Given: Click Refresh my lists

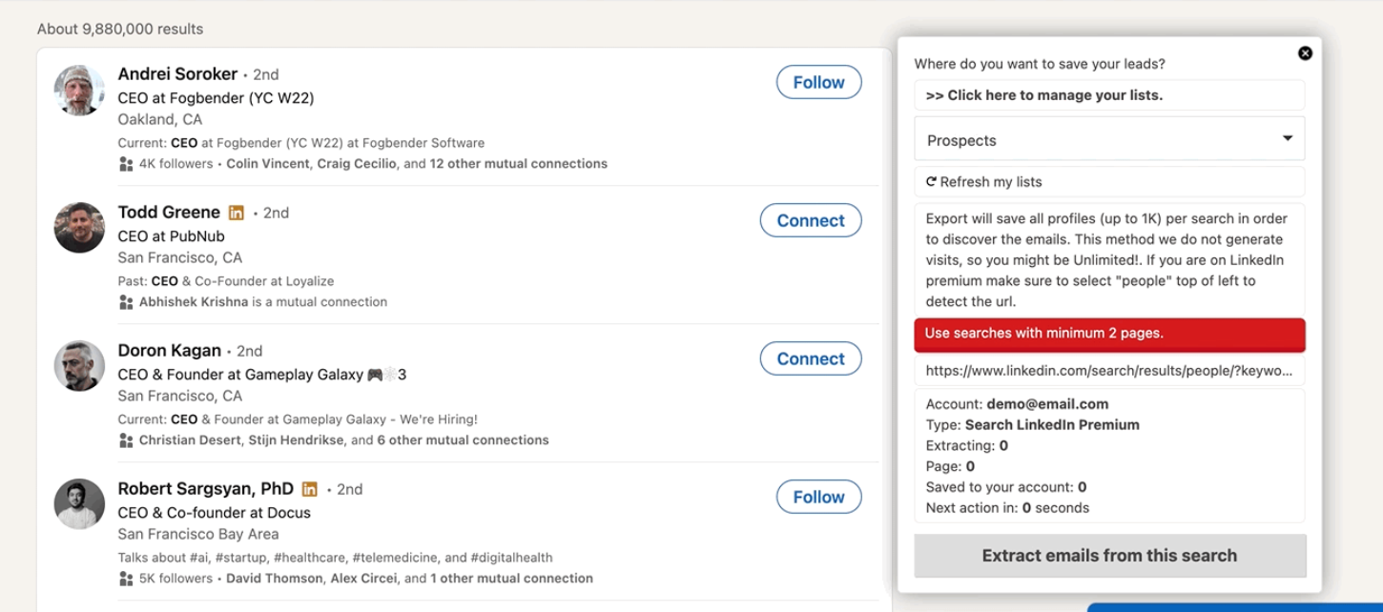Looking at the screenshot, I should (x=1109, y=182).
